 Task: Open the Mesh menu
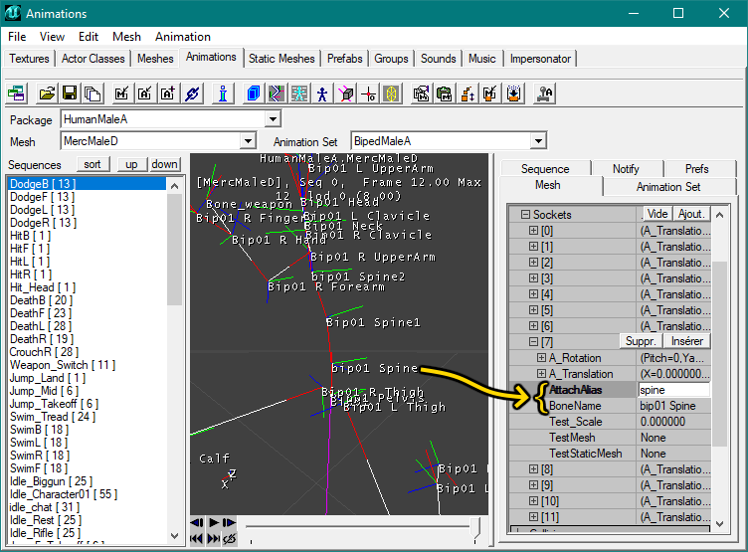(x=126, y=37)
